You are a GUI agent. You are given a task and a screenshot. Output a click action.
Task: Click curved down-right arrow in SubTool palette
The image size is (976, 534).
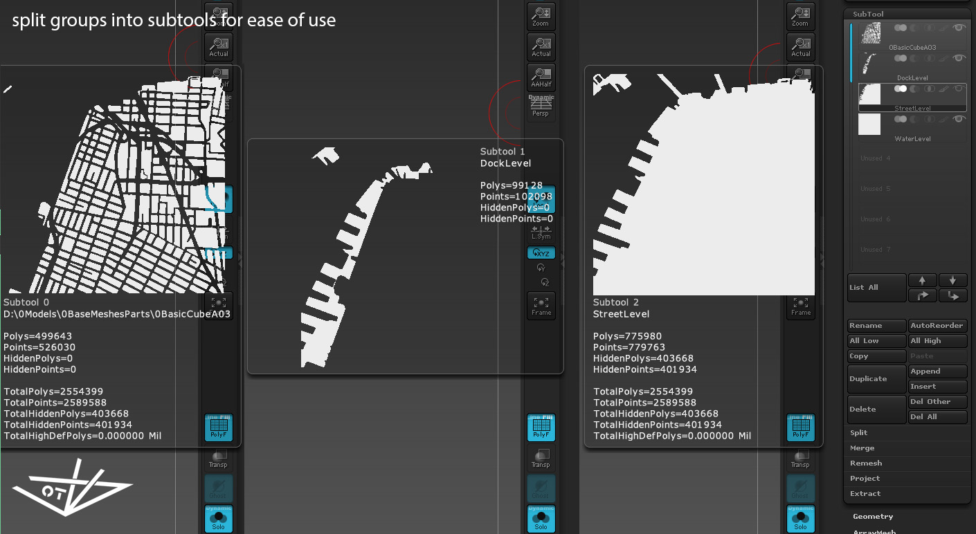click(953, 295)
